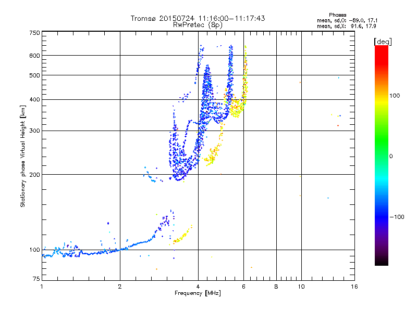Click the x-axis tick label '1'

[x=42, y=287]
